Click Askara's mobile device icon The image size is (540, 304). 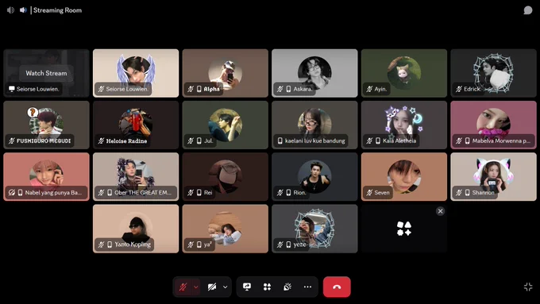(288, 89)
